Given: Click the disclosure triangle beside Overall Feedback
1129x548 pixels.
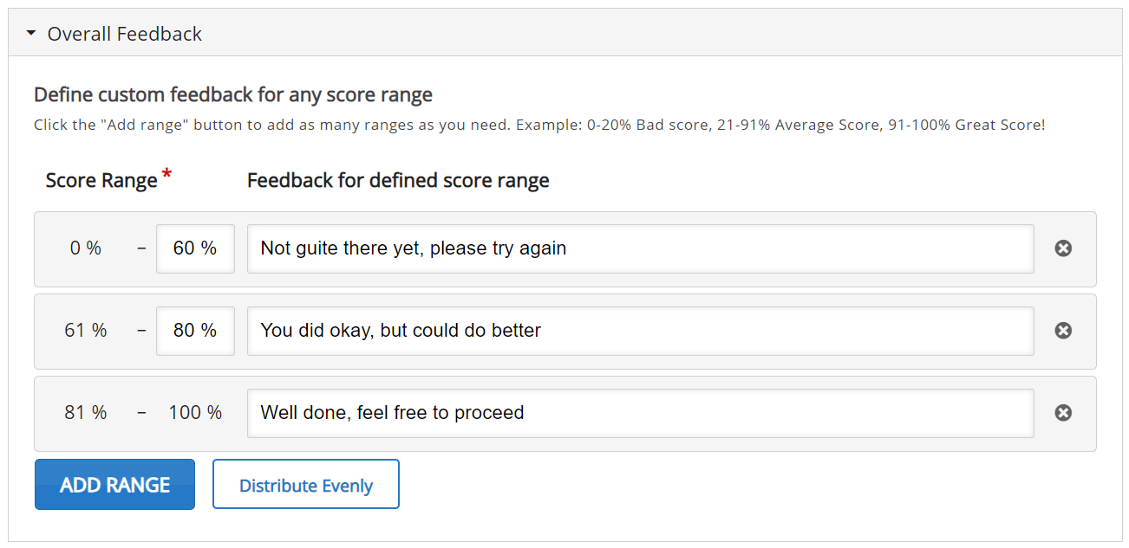Looking at the screenshot, I should tap(31, 33).
